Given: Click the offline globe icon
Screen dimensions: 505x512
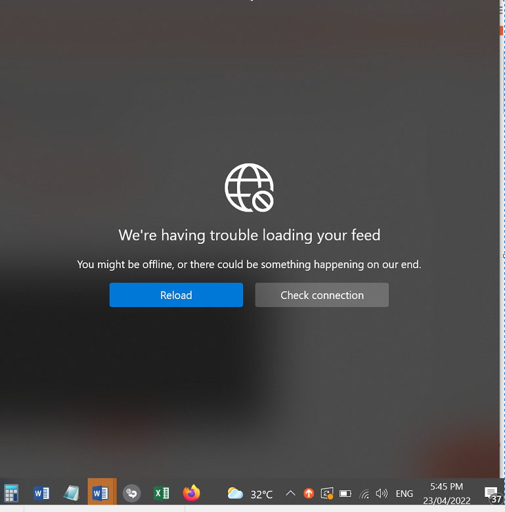Looking at the screenshot, I should (250, 188).
